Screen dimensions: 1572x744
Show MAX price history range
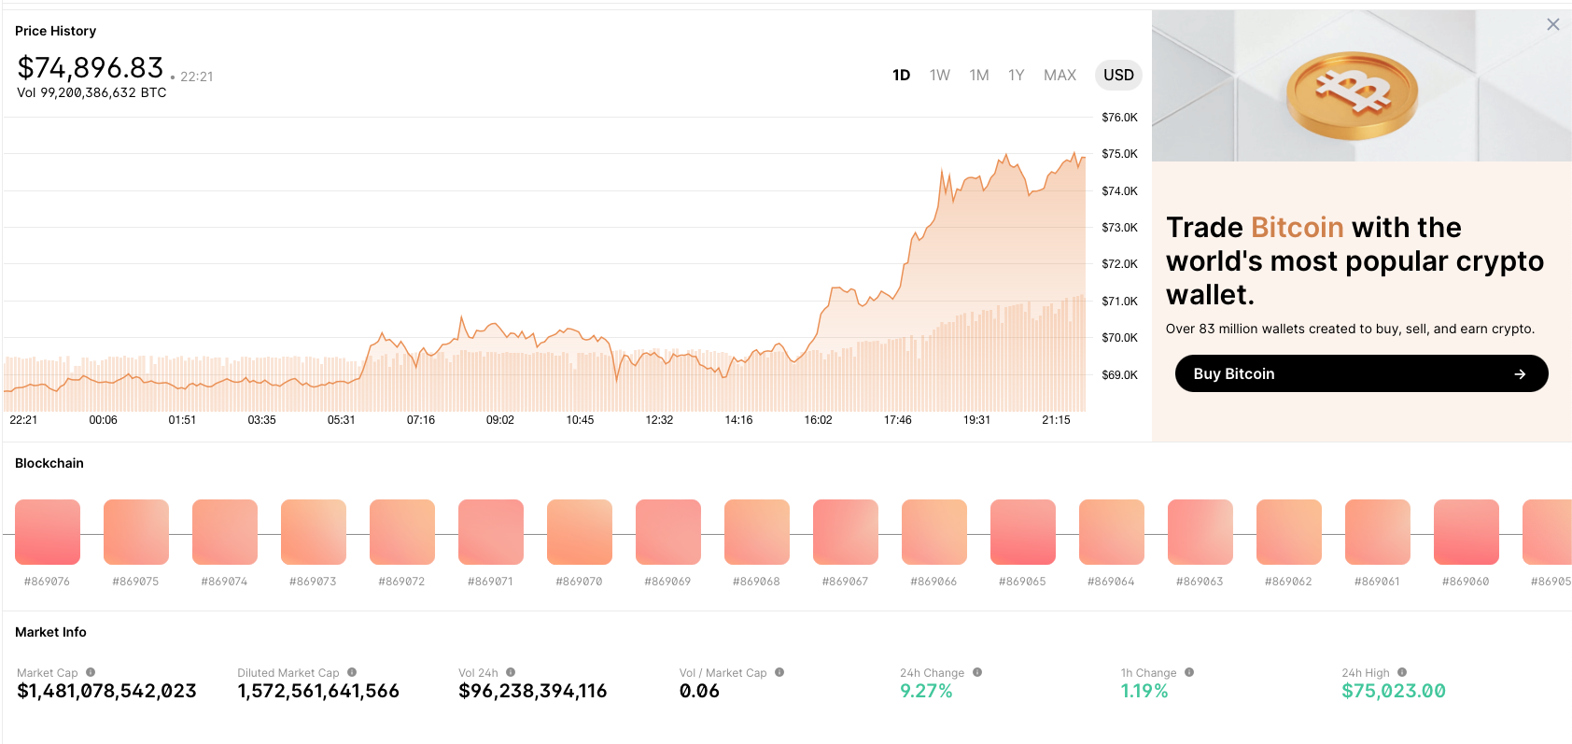[1060, 75]
